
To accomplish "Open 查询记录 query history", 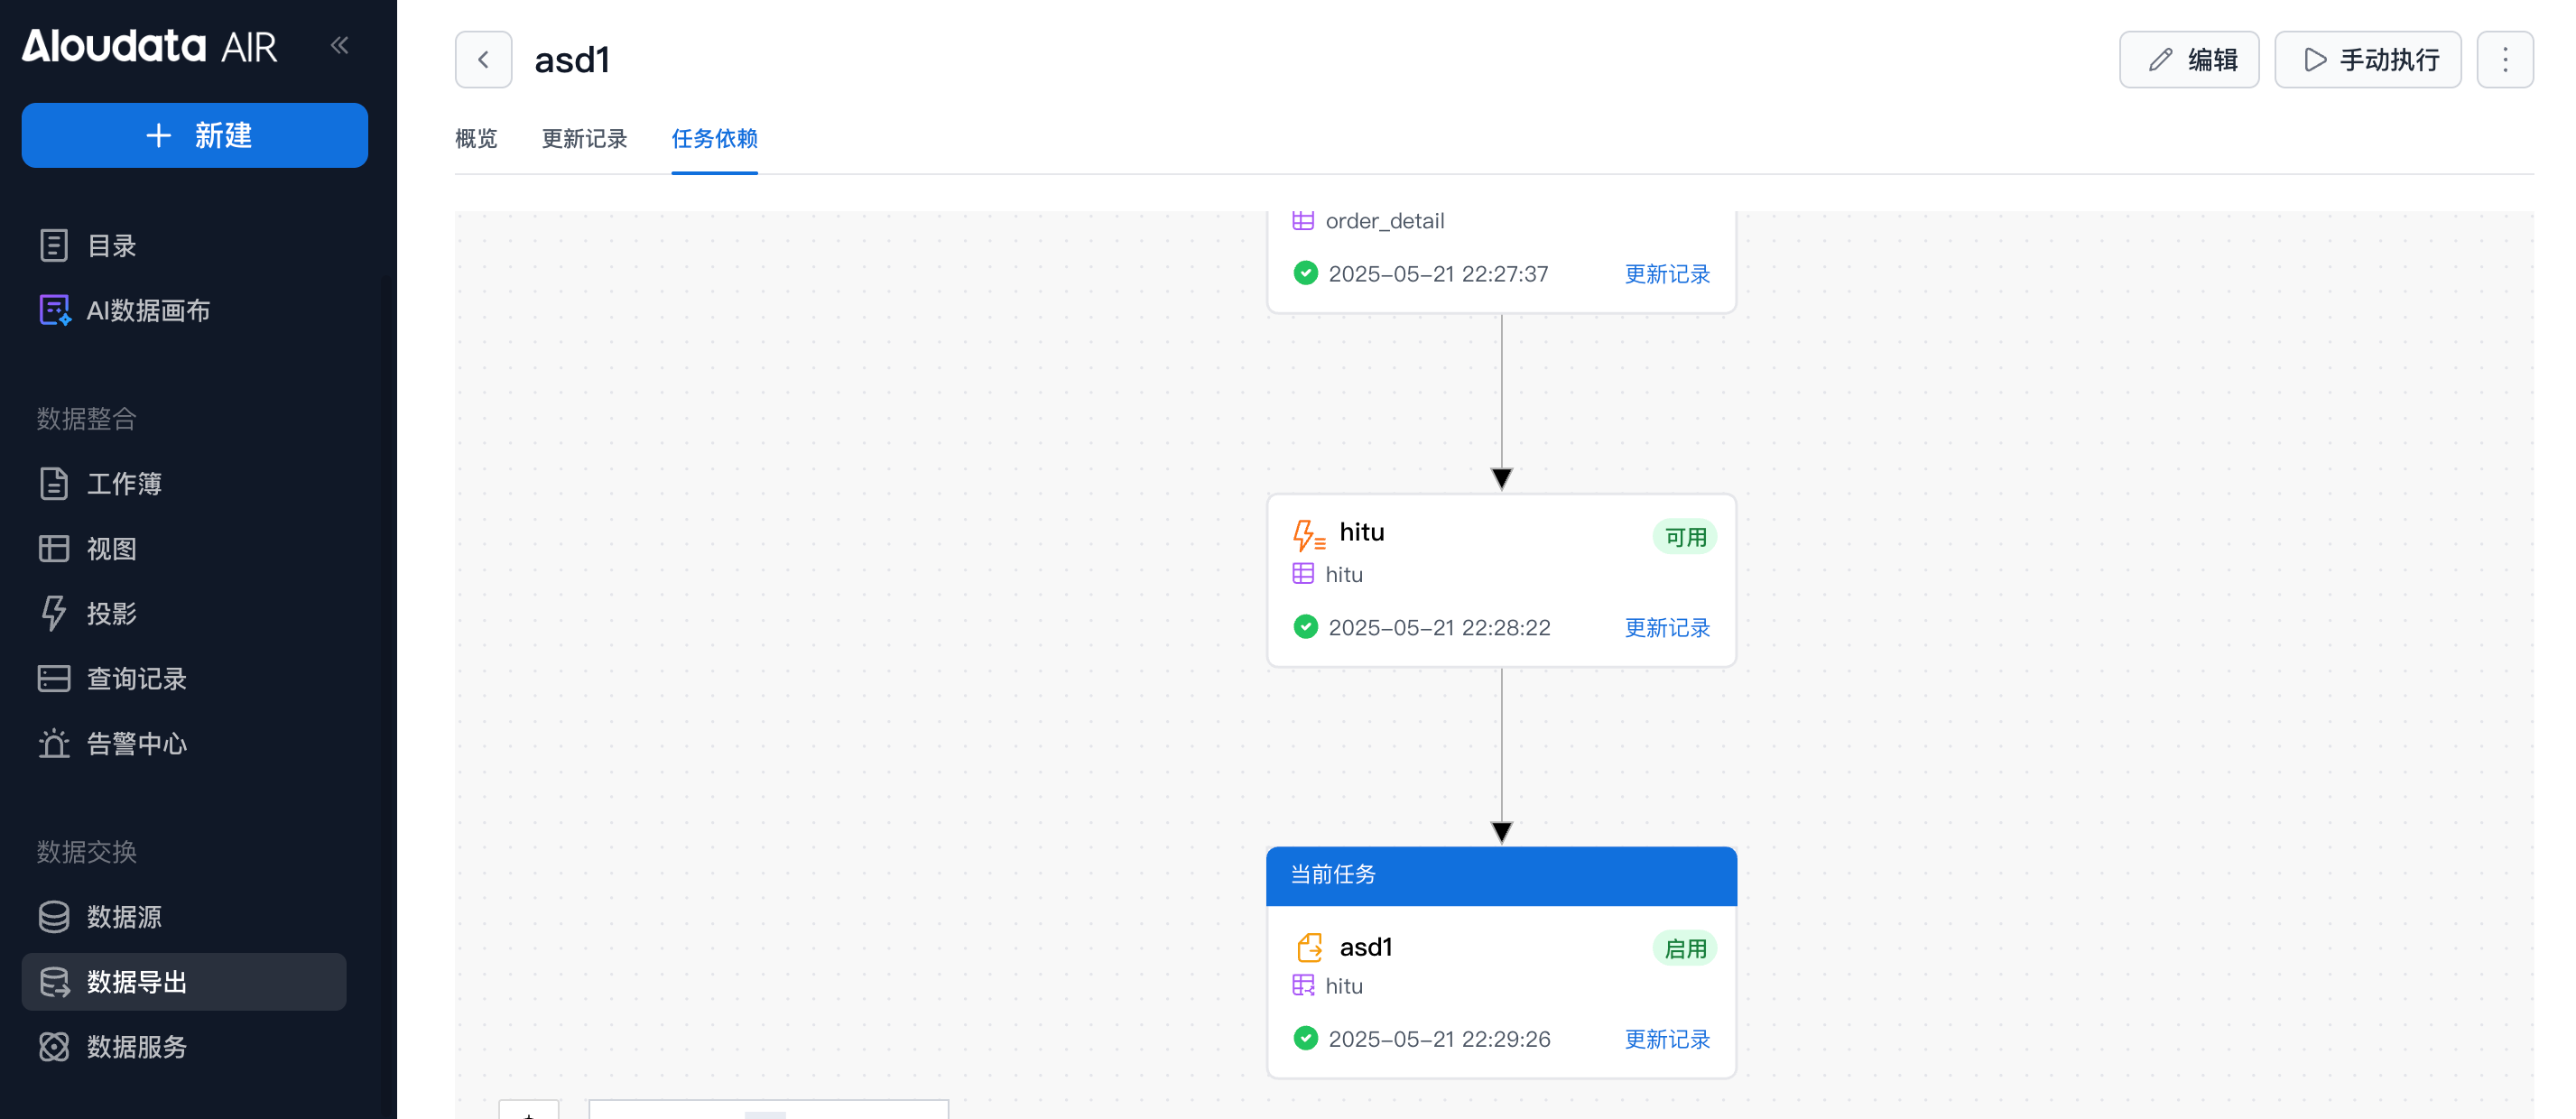I will point(136,679).
